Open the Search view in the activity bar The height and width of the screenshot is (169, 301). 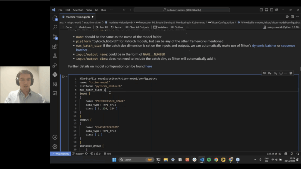pos(55,27)
